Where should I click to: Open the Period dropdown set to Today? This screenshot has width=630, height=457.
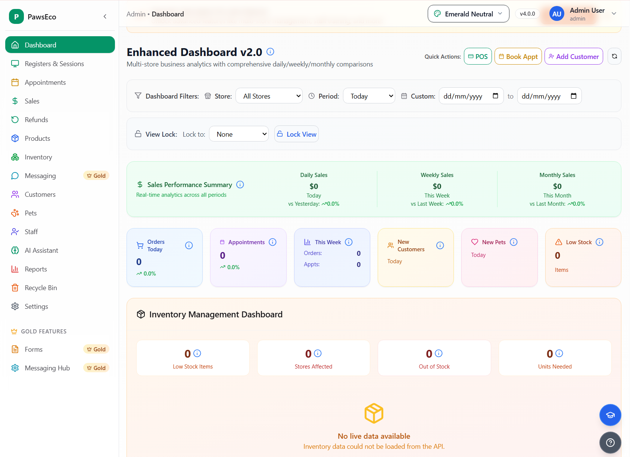[x=369, y=96]
